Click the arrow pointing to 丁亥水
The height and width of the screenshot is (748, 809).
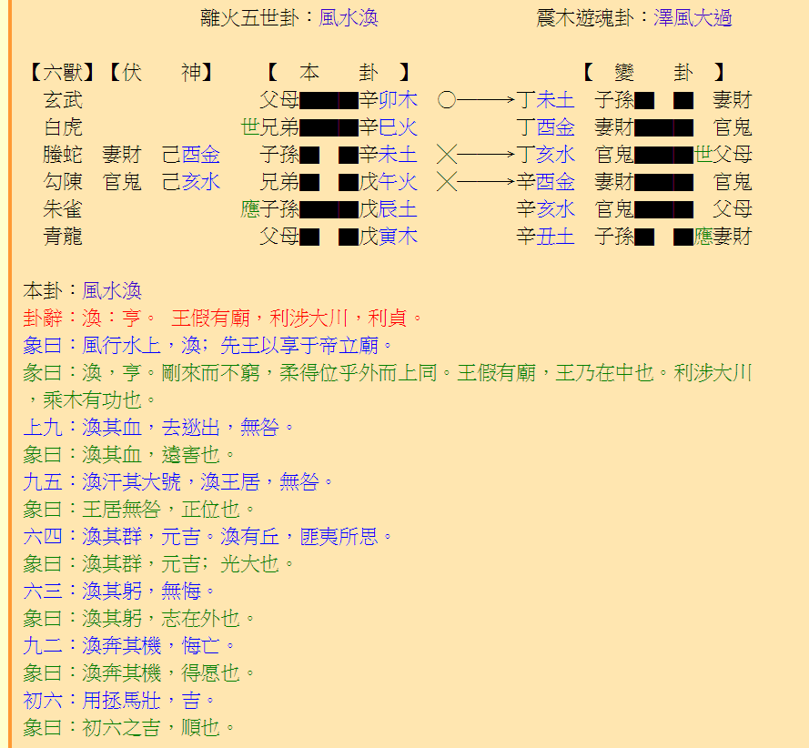(x=487, y=155)
